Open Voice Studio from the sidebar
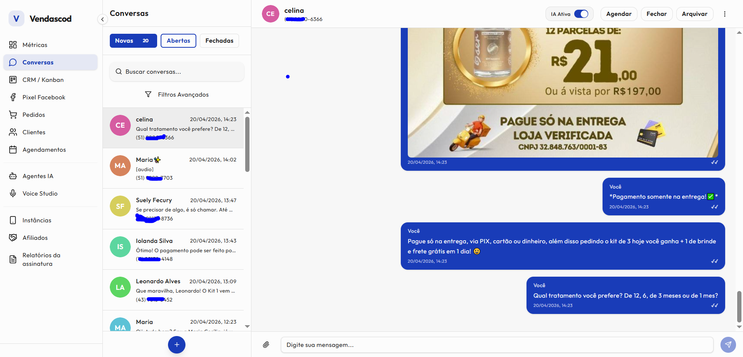The height and width of the screenshot is (357, 743). click(39, 193)
